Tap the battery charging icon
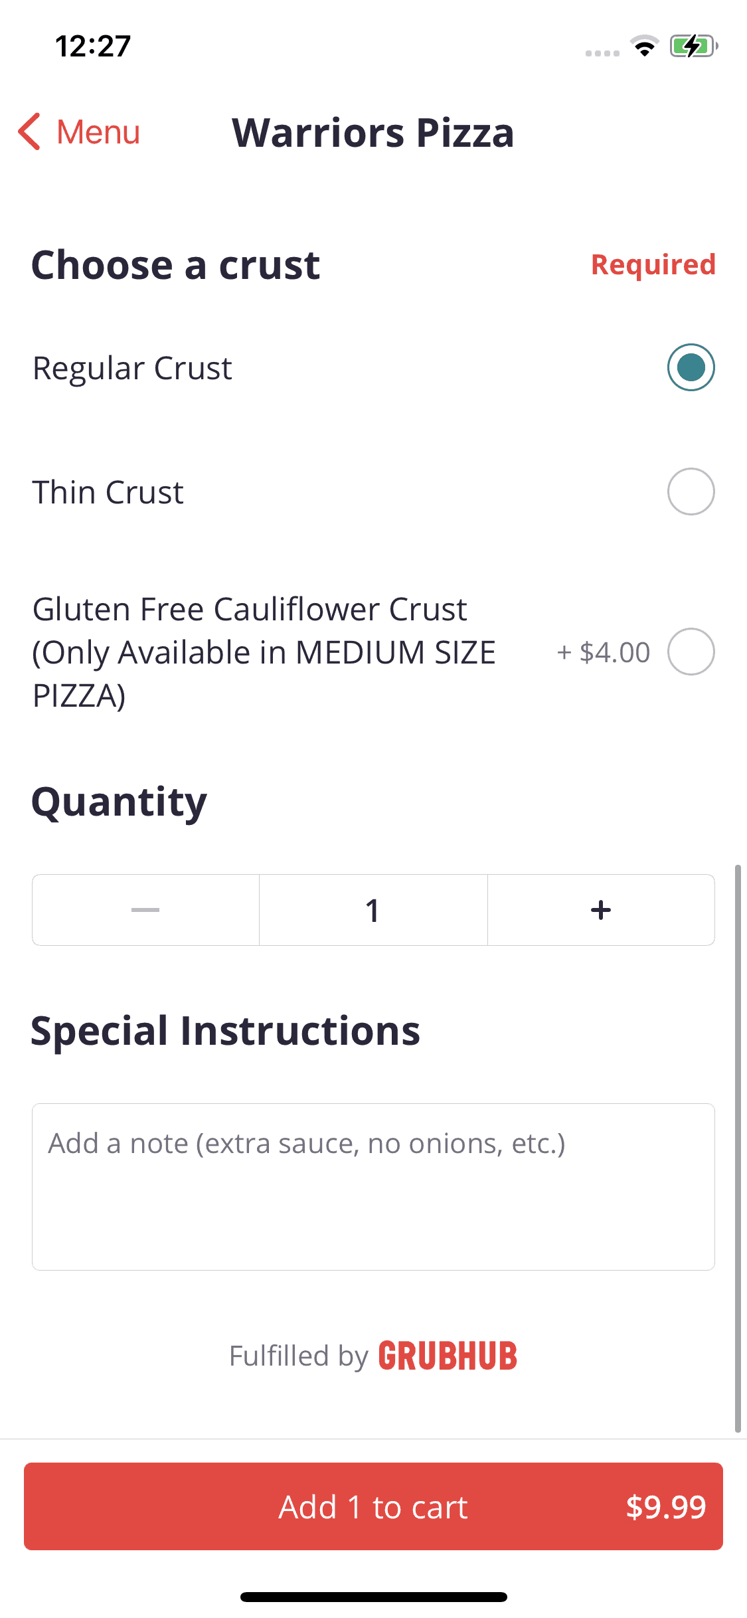The height and width of the screenshot is (1618, 747). coord(693,46)
